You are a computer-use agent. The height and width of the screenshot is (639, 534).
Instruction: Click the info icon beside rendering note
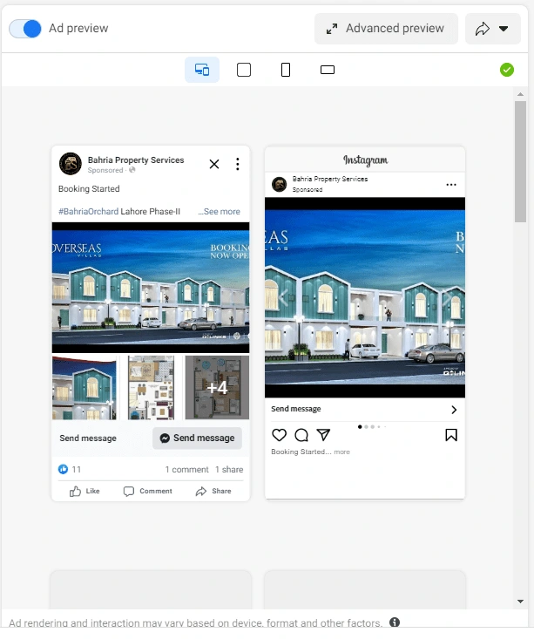click(395, 622)
